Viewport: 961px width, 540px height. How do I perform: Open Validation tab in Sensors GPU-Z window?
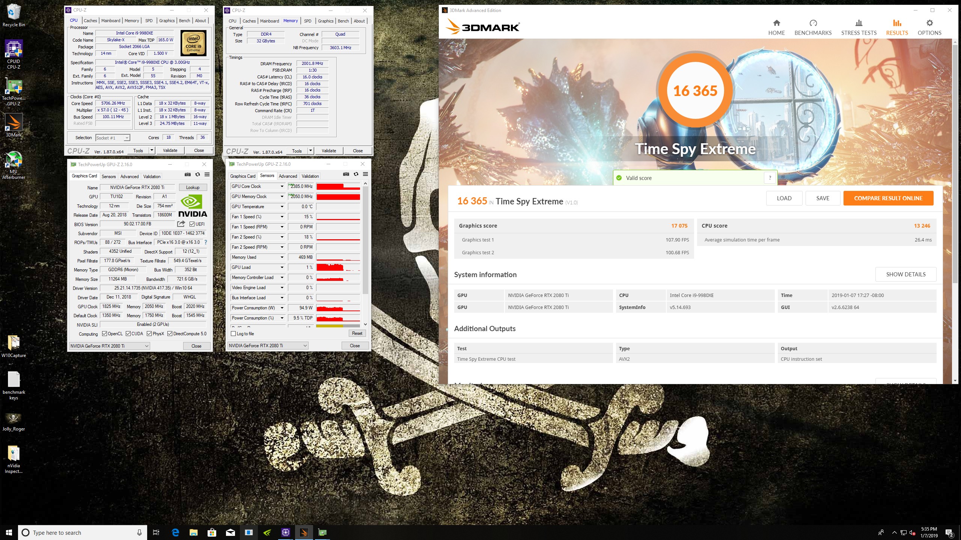pyautogui.click(x=310, y=176)
